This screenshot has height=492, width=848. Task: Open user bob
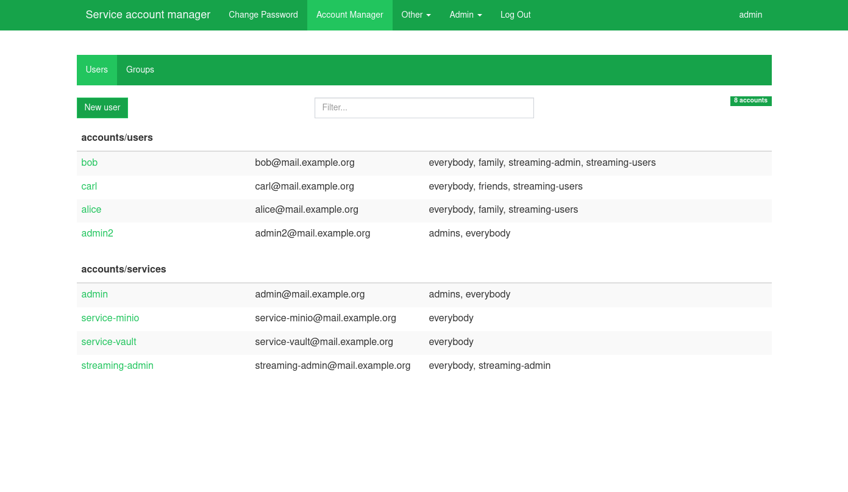[x=90, y=163]
